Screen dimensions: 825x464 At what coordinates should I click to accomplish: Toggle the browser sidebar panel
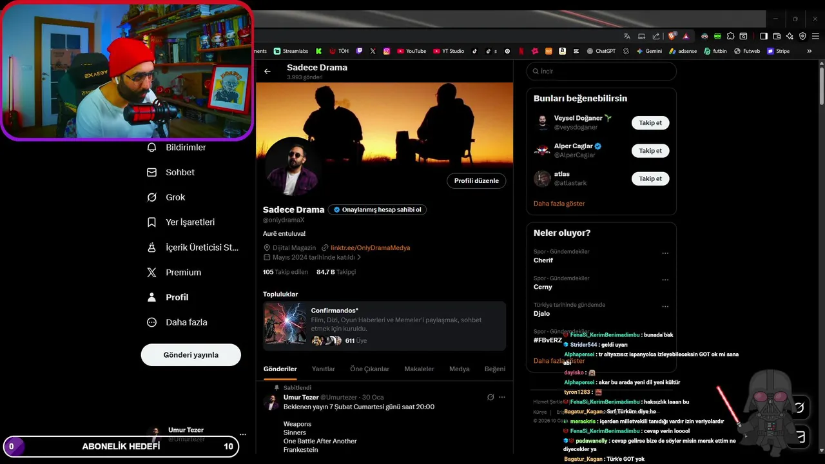pyautogui.click(x=764, y=36)
